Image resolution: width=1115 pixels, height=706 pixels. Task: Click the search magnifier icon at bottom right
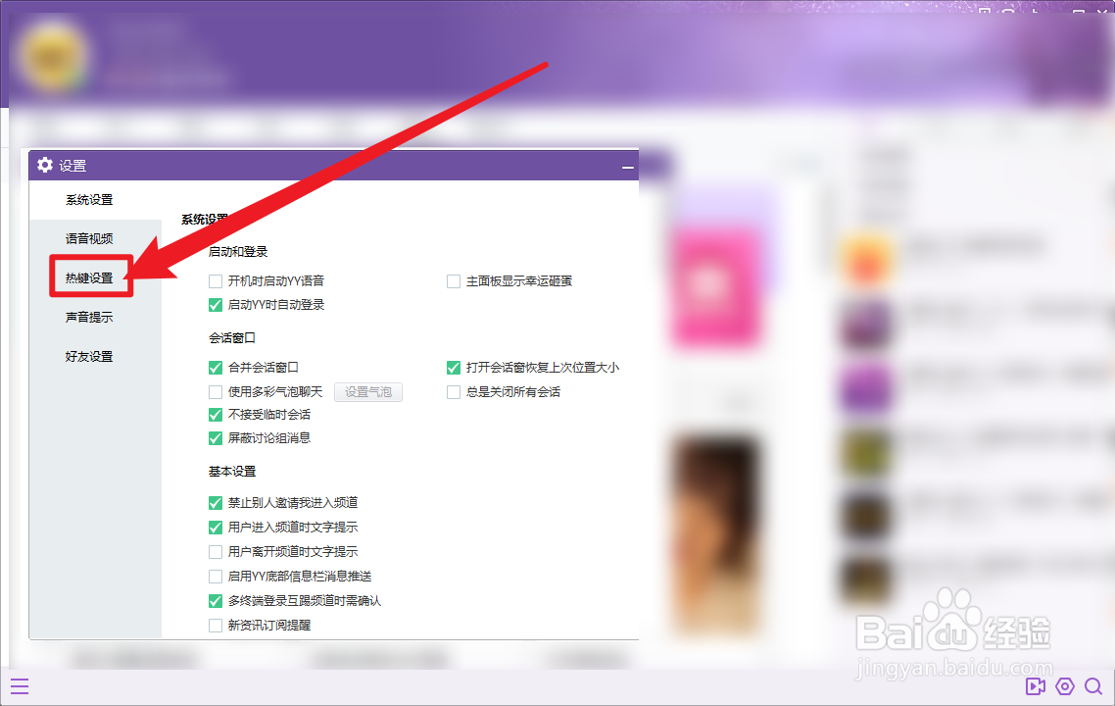pos(1093,686)
